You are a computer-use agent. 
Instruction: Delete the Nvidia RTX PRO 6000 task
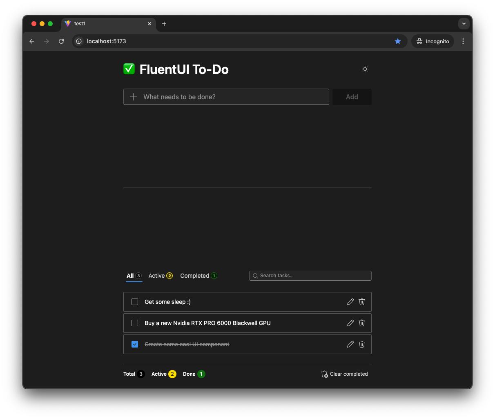tap(362, 323)
